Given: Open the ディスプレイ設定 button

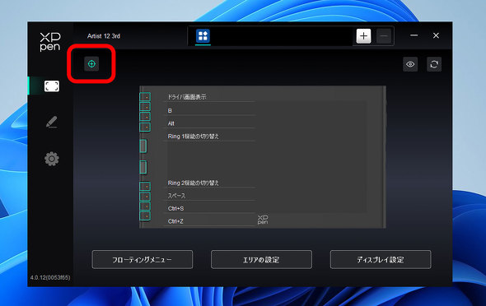Looking at the screenshot, I should tap(381, 260).
